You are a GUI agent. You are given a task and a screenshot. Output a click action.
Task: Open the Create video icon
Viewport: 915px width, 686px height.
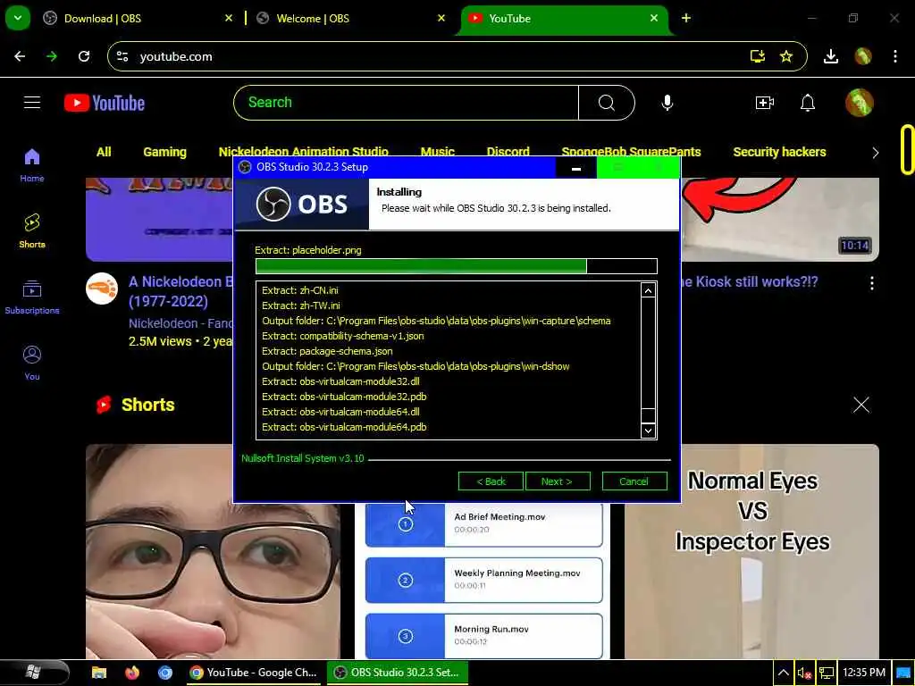[765, 103]
